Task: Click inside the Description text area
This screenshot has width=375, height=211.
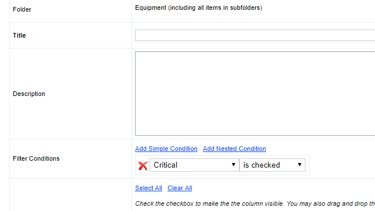Action: click(255, 94)
